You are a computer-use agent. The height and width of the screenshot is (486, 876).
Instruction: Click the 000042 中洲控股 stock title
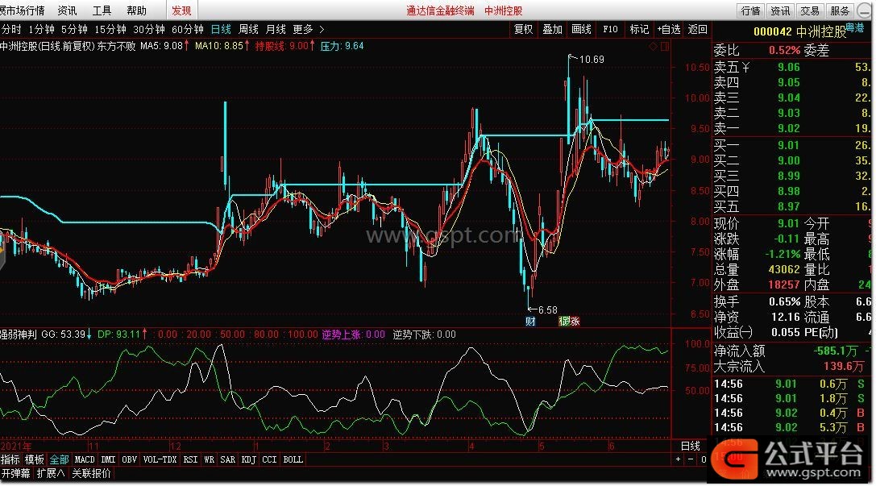[x=799, y=32]
